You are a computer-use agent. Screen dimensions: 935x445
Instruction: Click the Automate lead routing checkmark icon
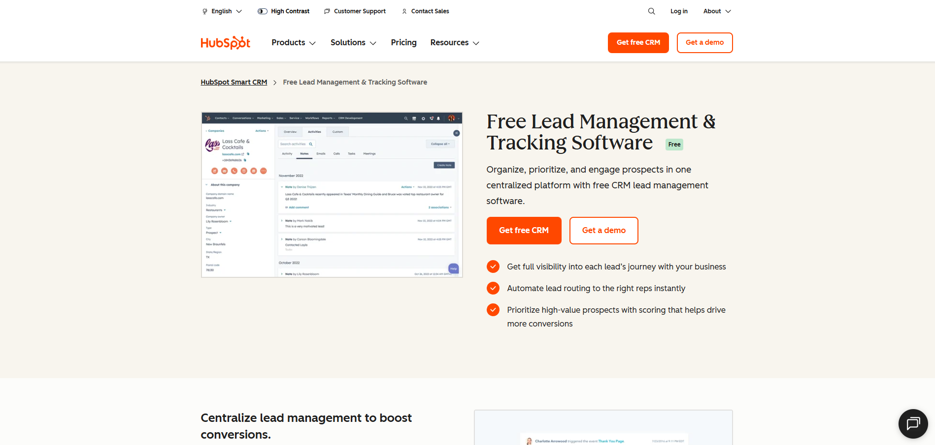coord(493,288)
